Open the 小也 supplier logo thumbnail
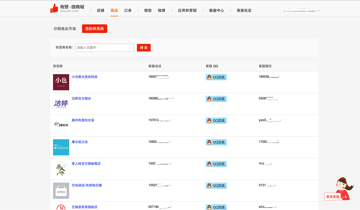The height and width of the screenshot is (210, 360). (61, 82)
